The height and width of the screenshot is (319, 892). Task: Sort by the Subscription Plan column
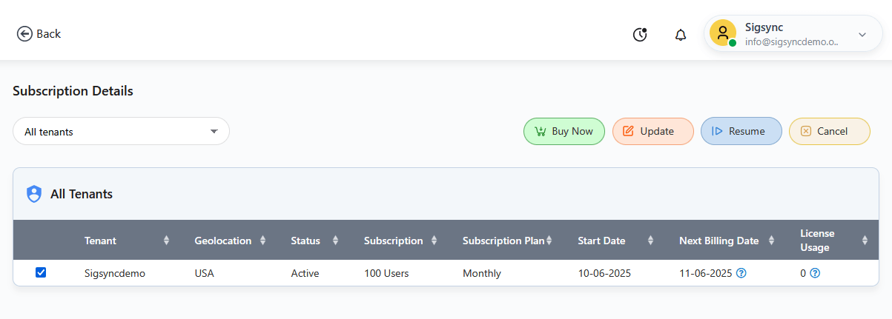click(503, 241)
